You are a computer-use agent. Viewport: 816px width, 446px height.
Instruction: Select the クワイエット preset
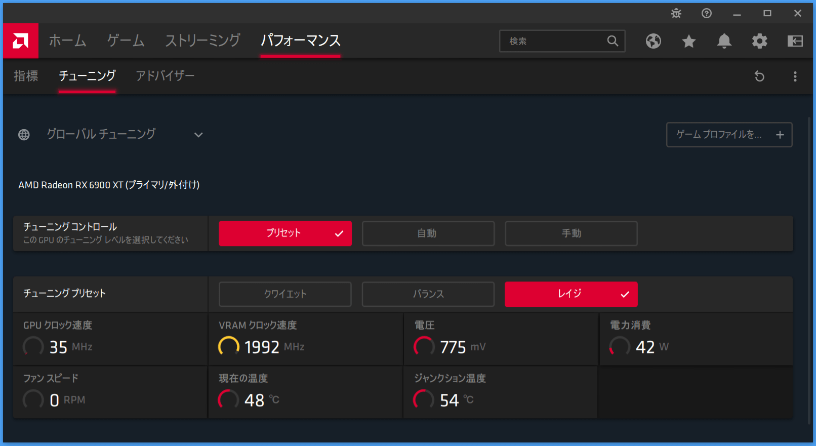click(285, 294)
